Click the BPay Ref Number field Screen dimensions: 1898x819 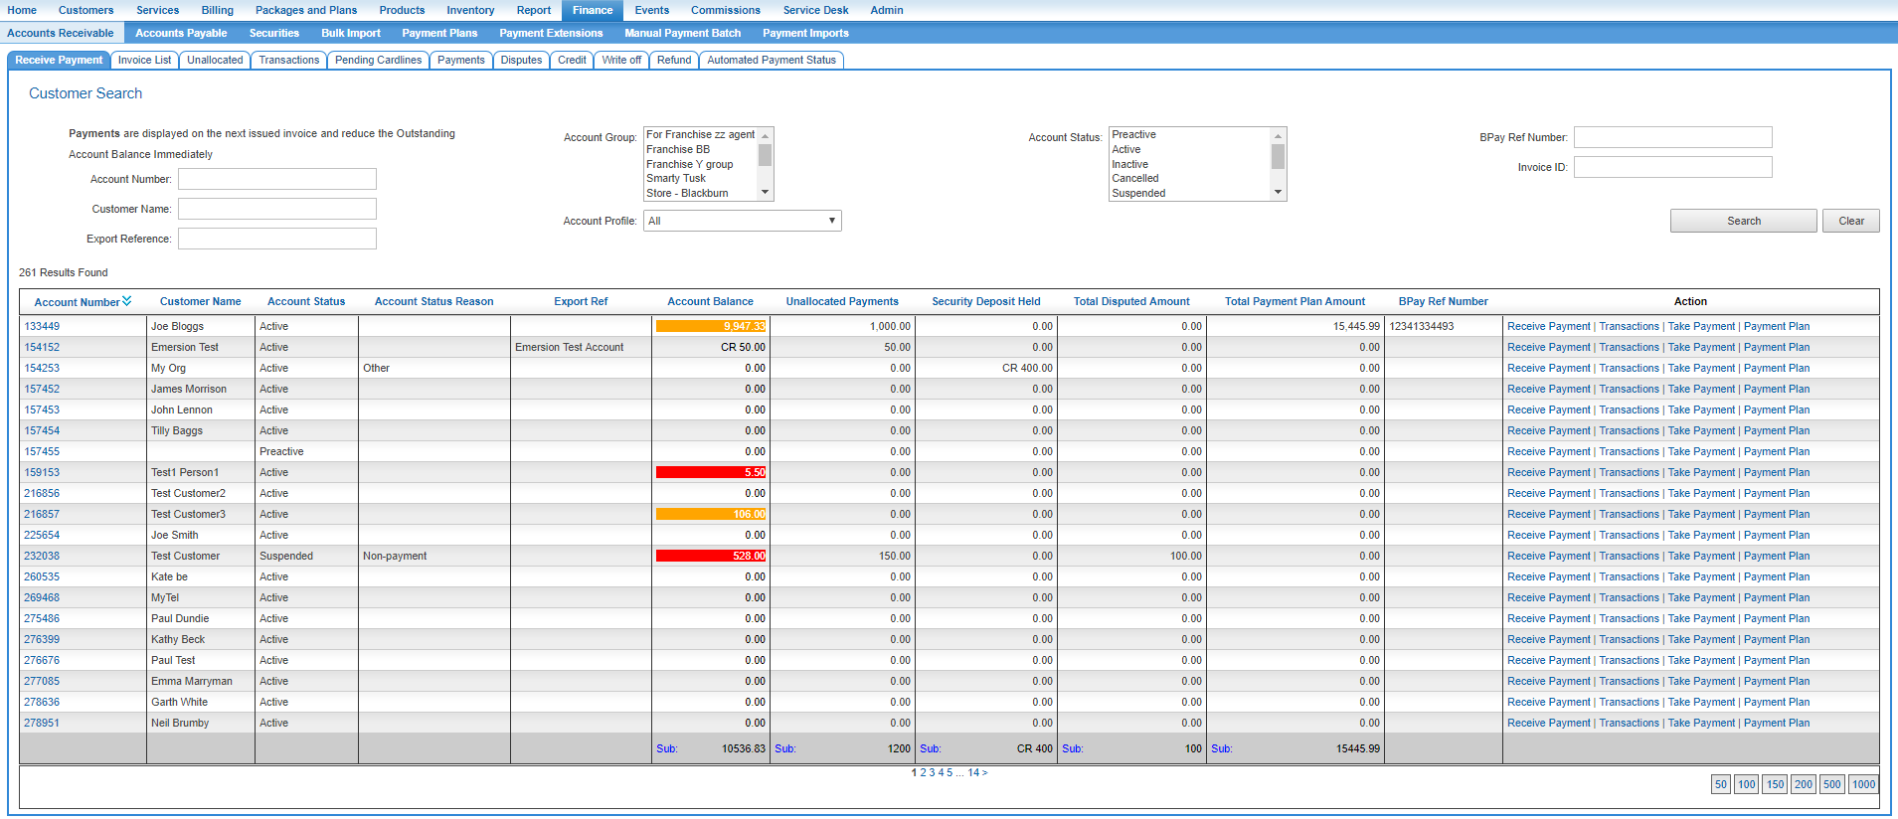(1672, 137)
